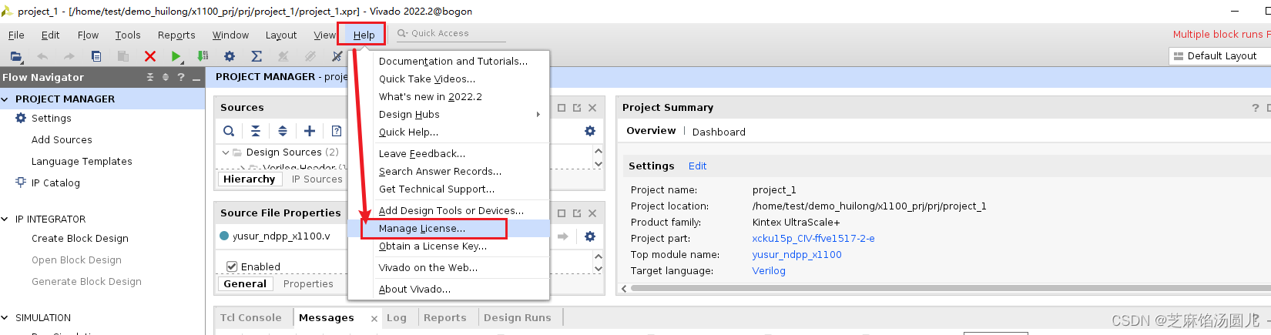Open Source File Properties gear settings
The image size is (1271, 335).
coord(590,236)
